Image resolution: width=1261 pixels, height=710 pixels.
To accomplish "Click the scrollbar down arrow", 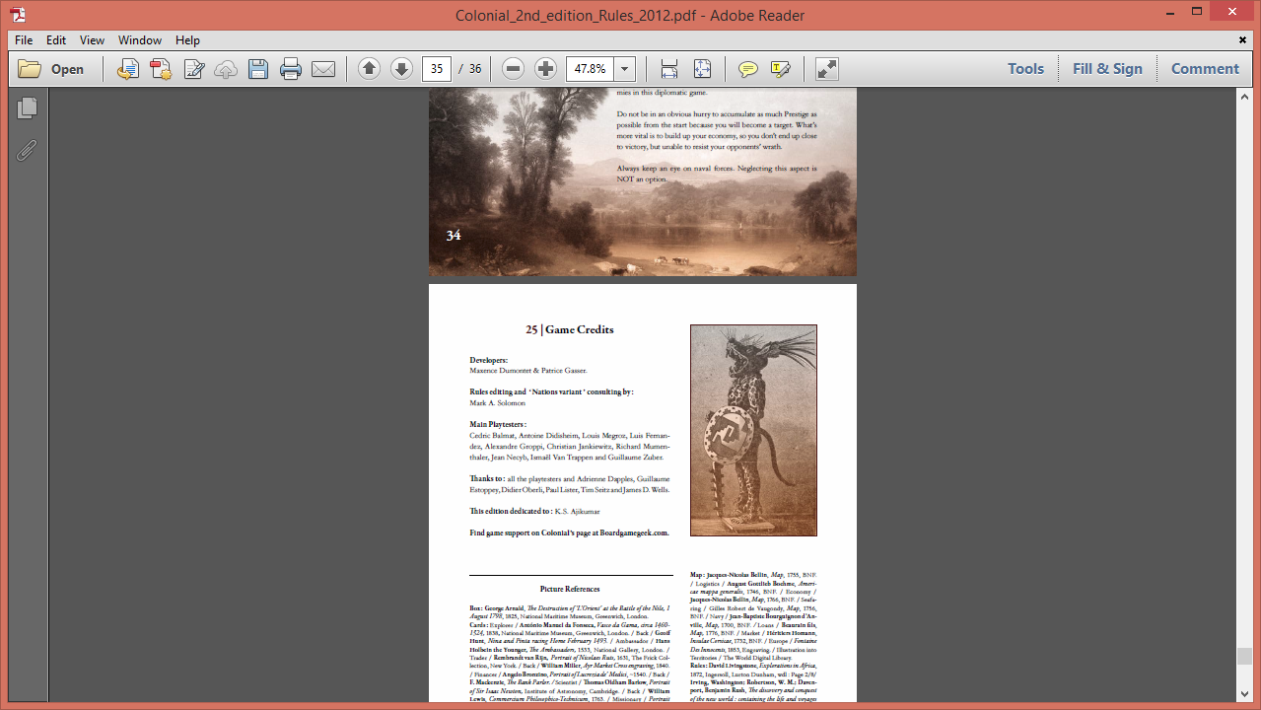I will [1244, 695].
